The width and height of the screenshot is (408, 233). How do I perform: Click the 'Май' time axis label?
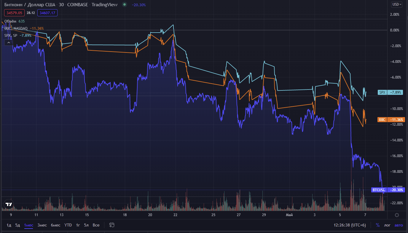pyautogui.click(x=289, y=215)
